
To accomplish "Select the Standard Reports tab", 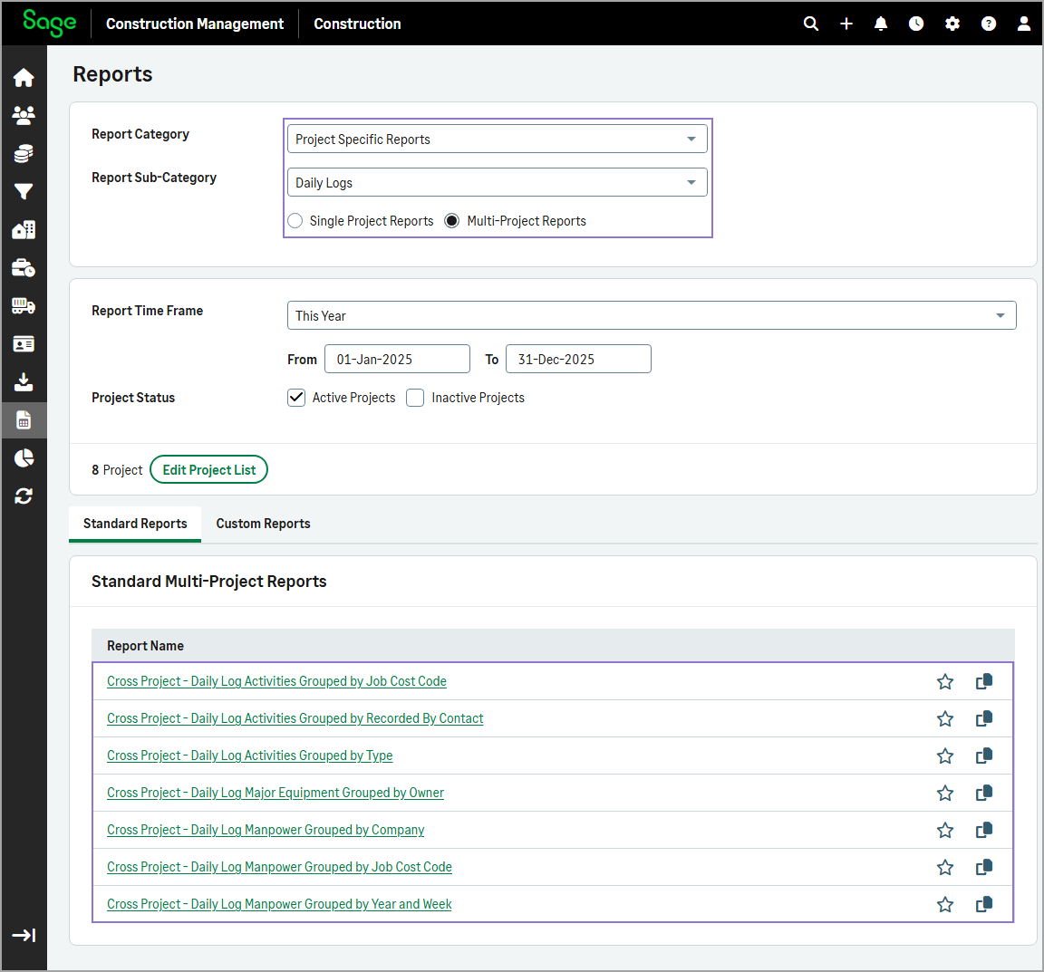I will tap(135, 524).
